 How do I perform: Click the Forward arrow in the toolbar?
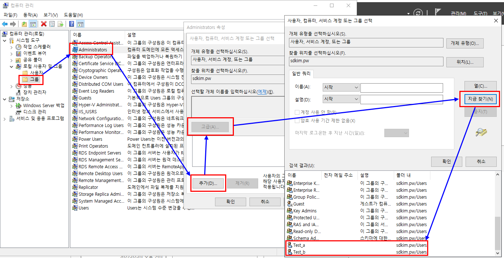(13, 24)
